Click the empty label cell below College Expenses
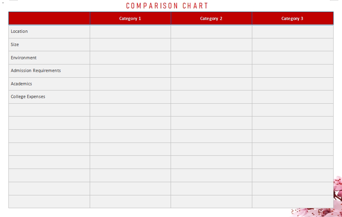Image resolution: width=342 pixels, height=217 pixels. (49, 110)
